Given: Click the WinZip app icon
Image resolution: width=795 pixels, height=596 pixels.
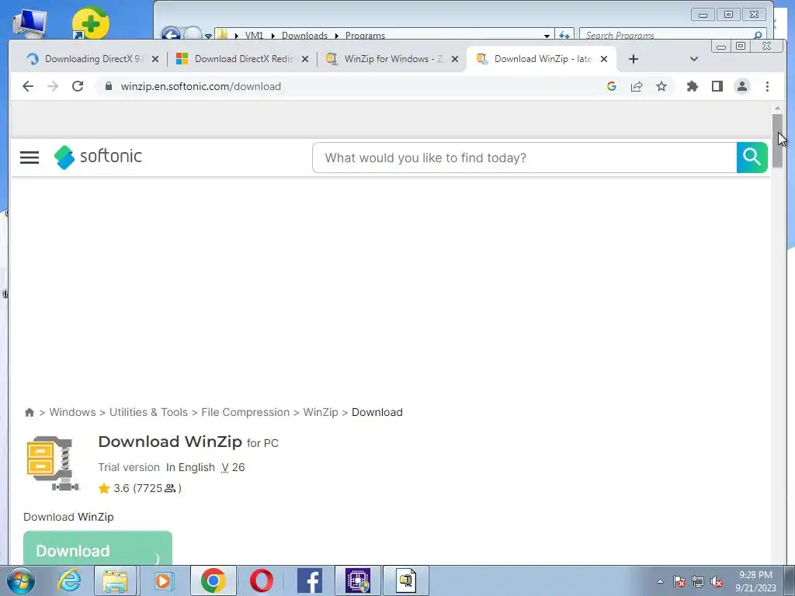Looking at the screenshot, I should pos(53,463).
